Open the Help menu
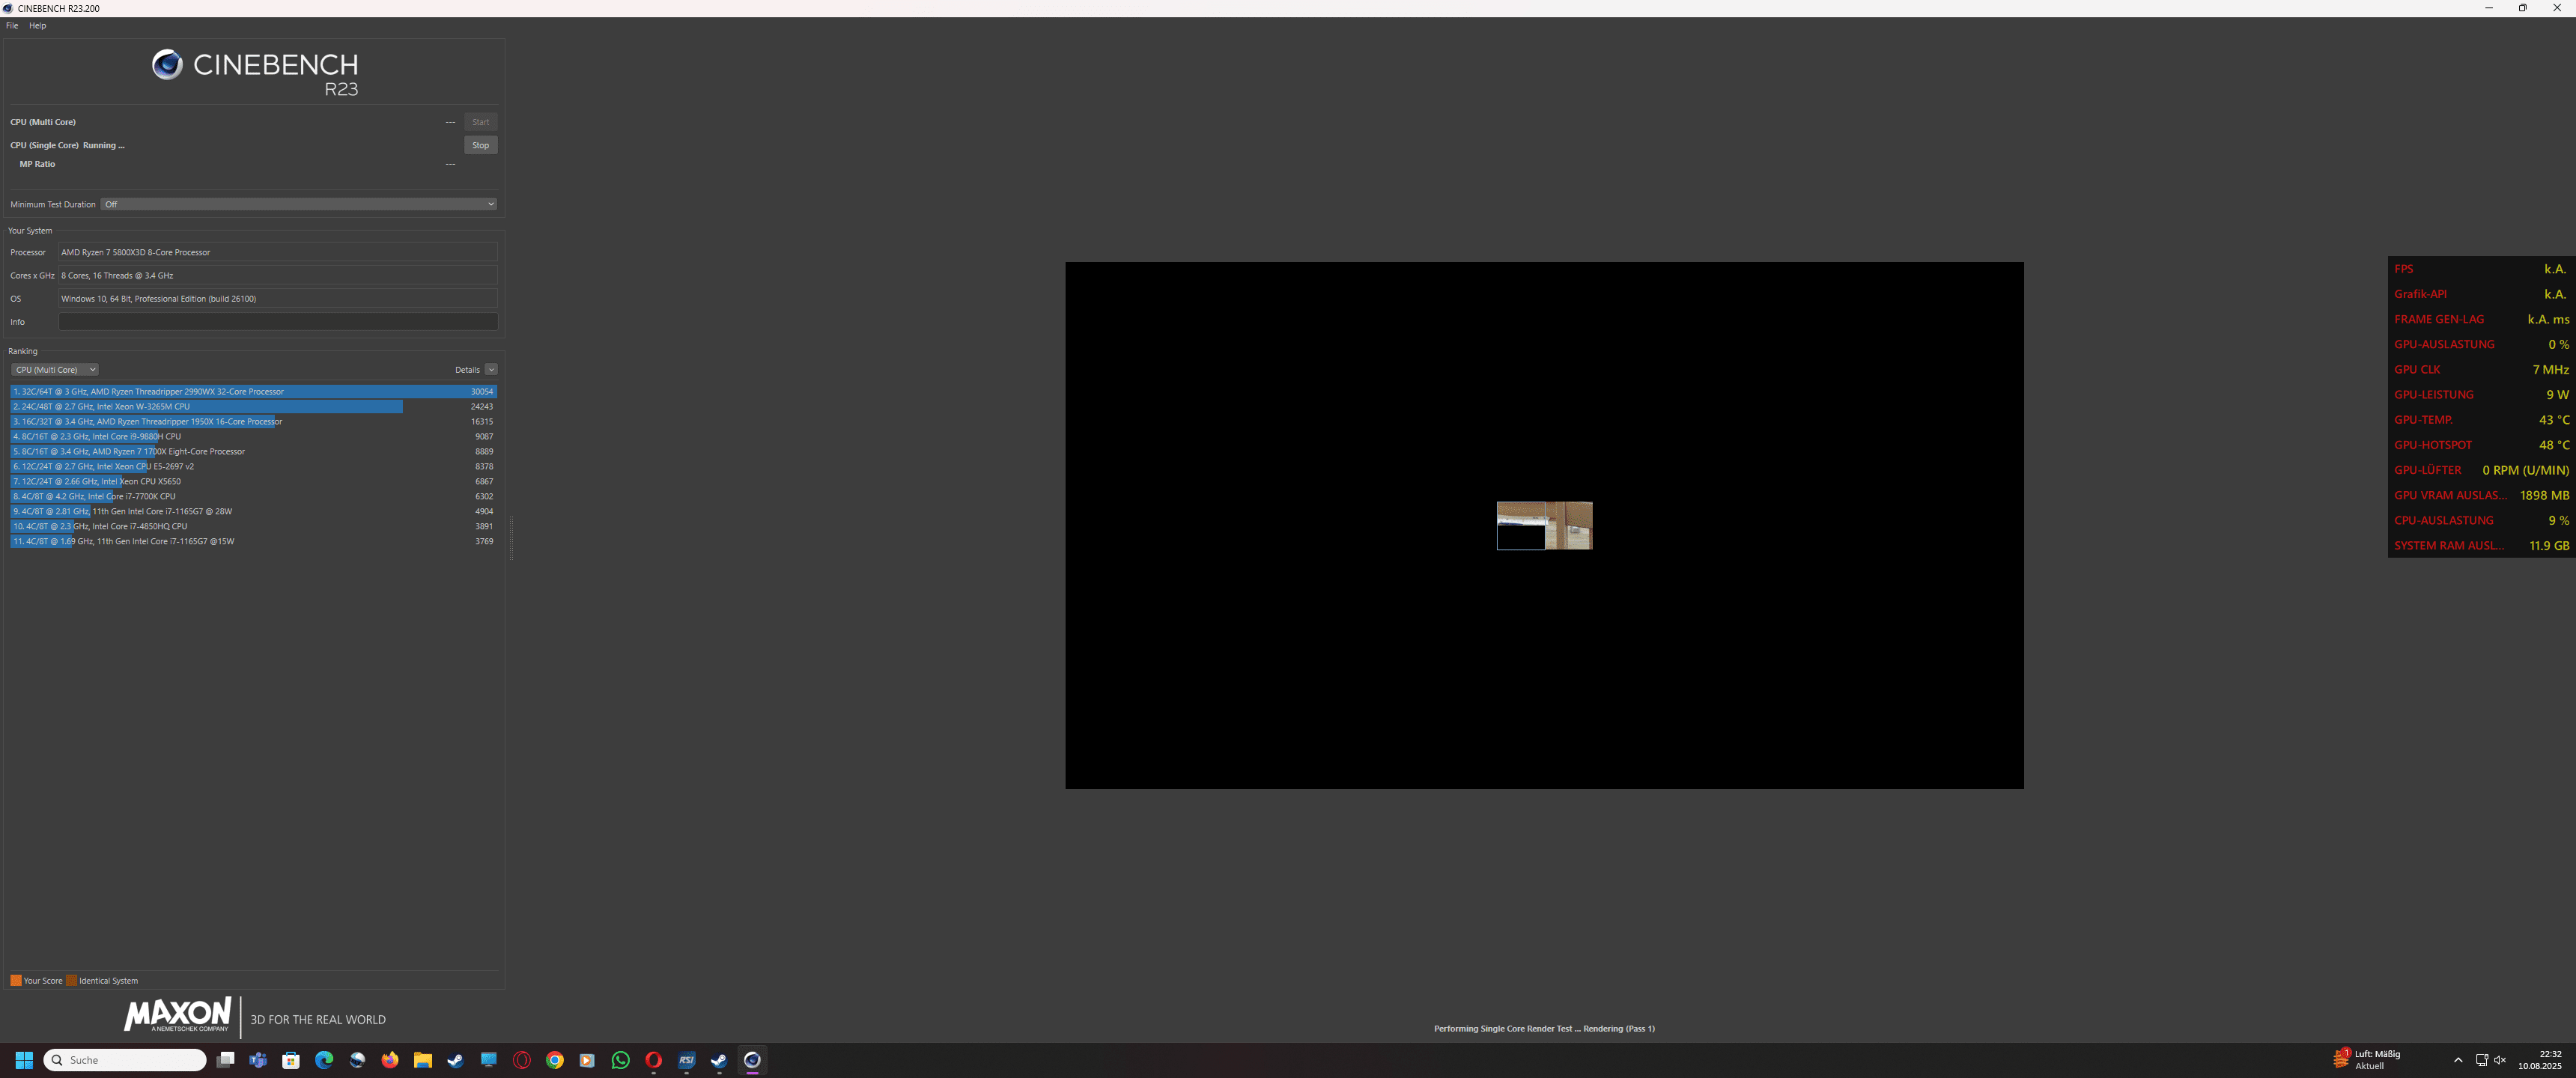This screenshot has width=2576, height=1078. [x=37, y=26]
